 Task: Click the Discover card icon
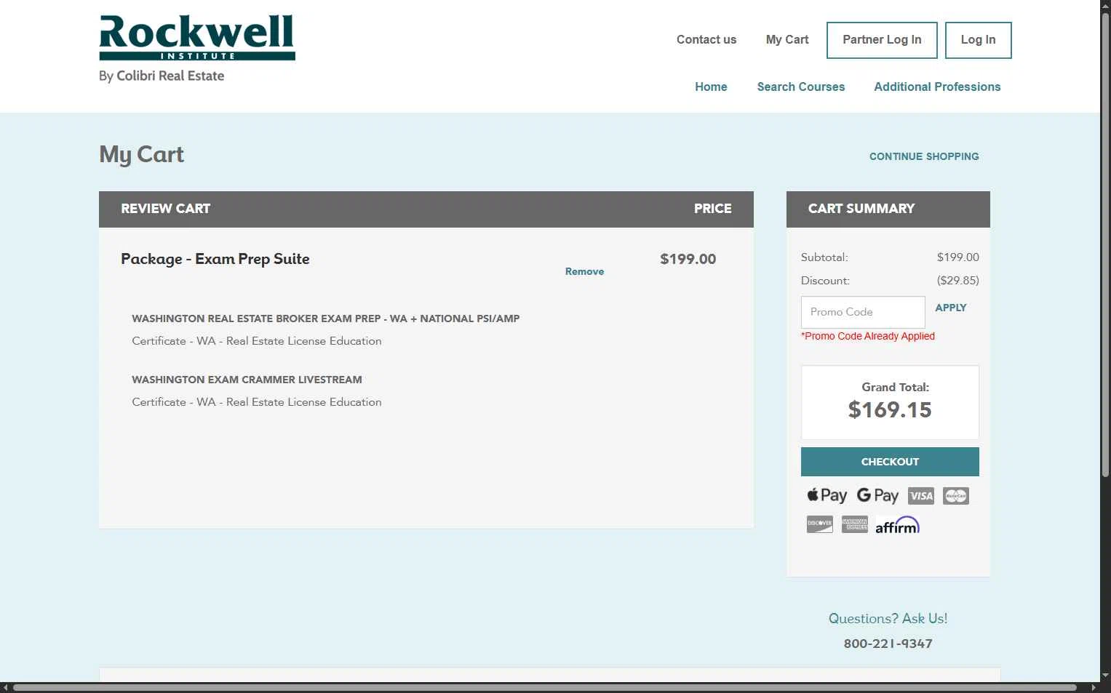(x=820, y=524)
